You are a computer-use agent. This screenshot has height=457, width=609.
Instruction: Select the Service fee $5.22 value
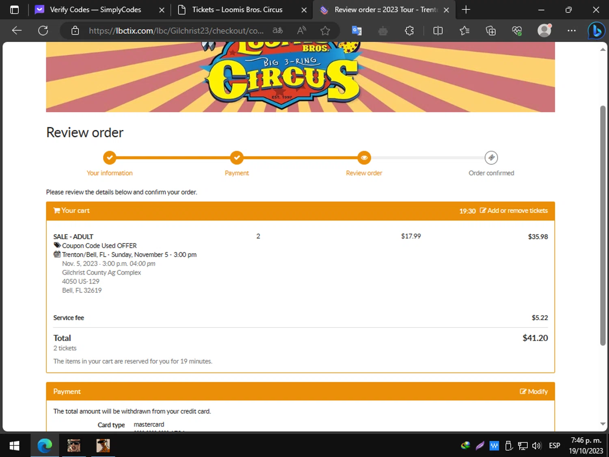click(x=540, y=318)
